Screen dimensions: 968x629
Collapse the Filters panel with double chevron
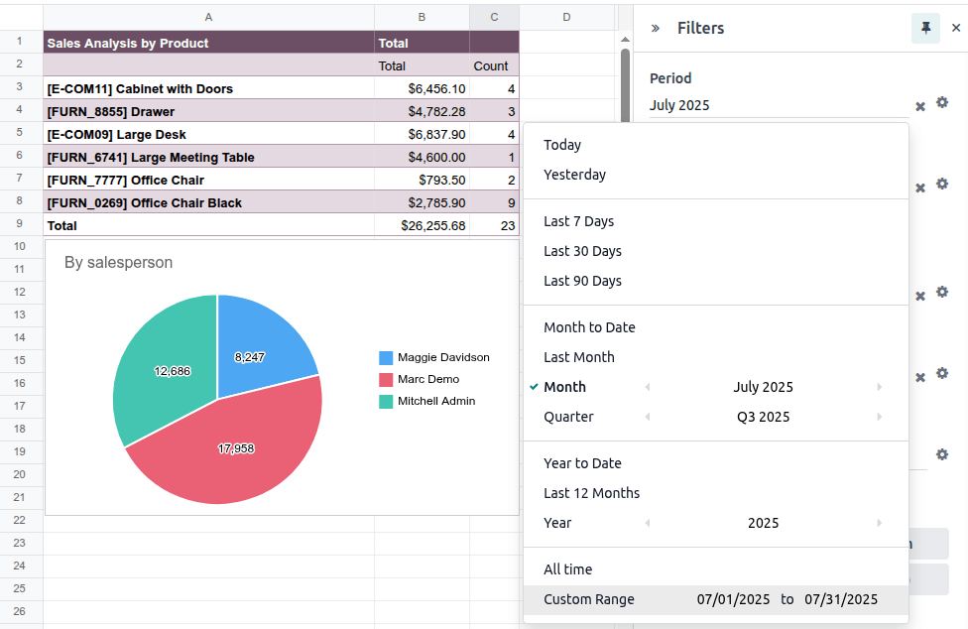coord(656,28)
